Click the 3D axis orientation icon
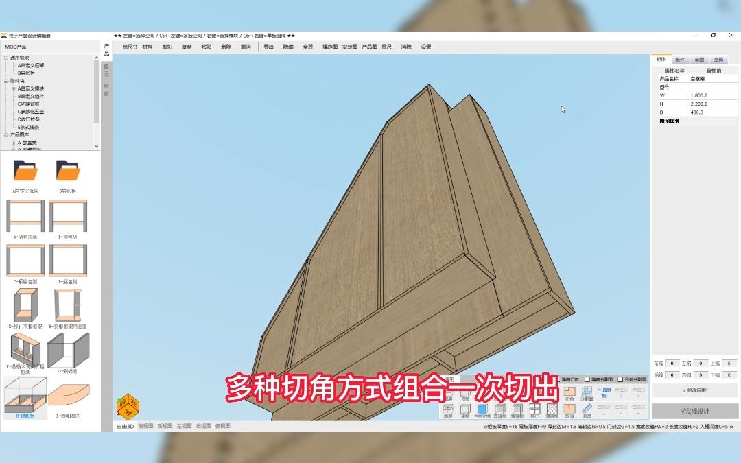 click(x=128, y=405)
